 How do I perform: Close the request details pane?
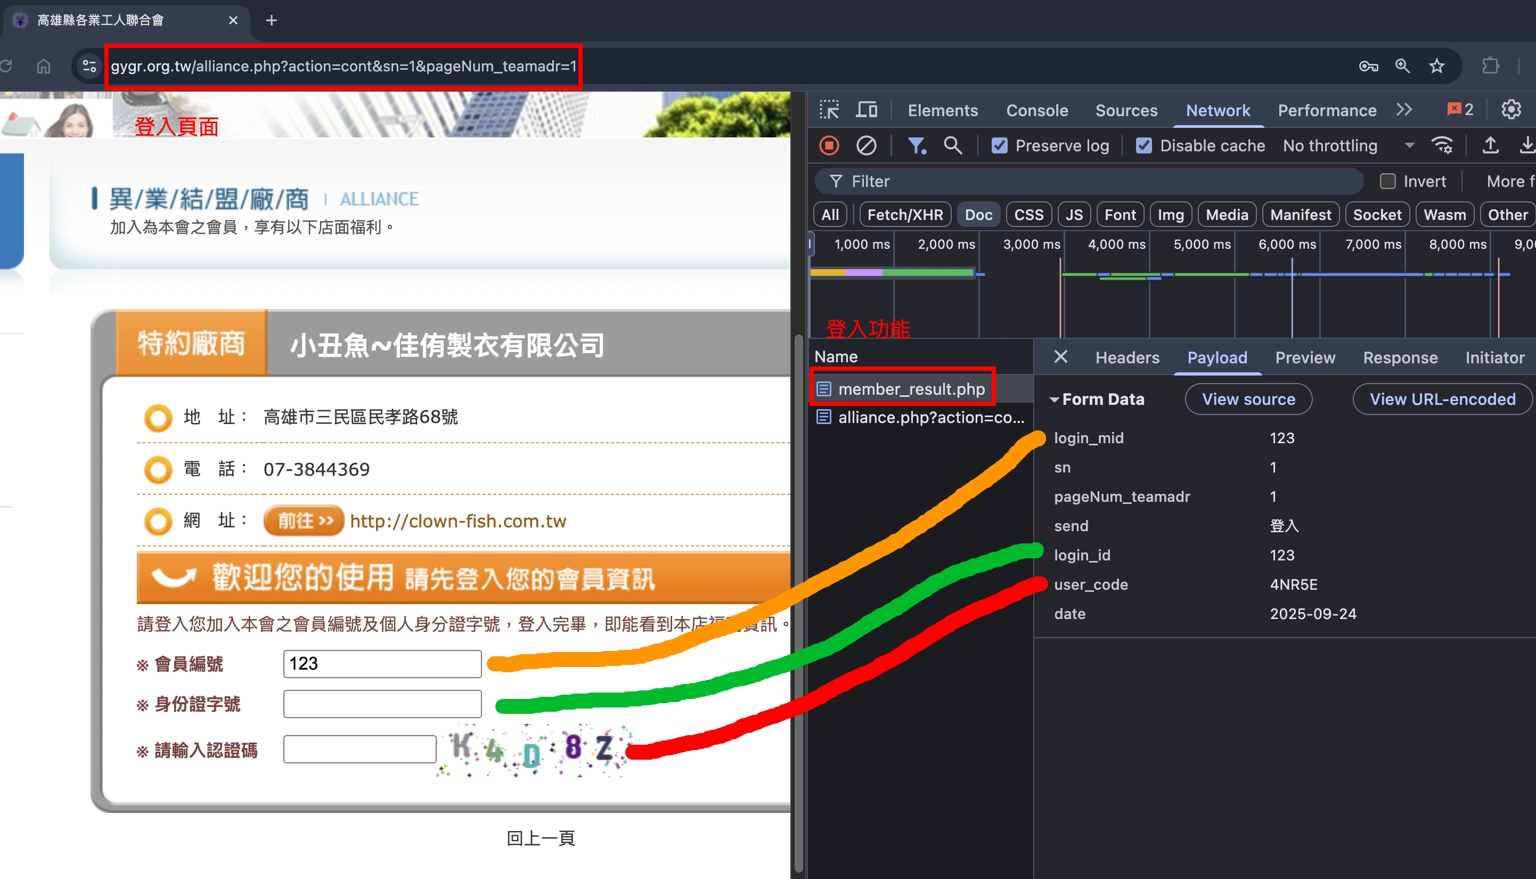[x=1060, y=357]
